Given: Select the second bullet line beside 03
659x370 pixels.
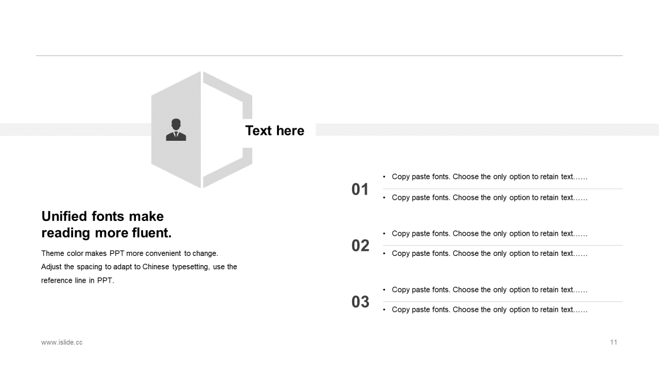Looking at the screenshot, I should tap(489, 310).
